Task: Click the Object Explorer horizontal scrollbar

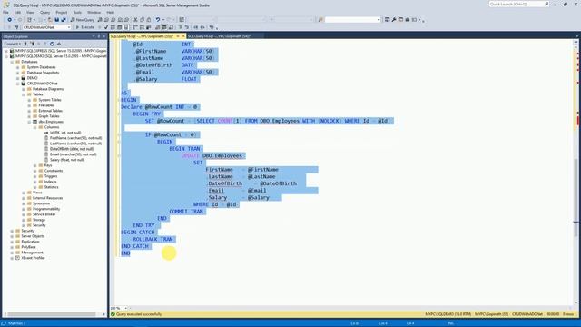Action: [x=52, y=314]
